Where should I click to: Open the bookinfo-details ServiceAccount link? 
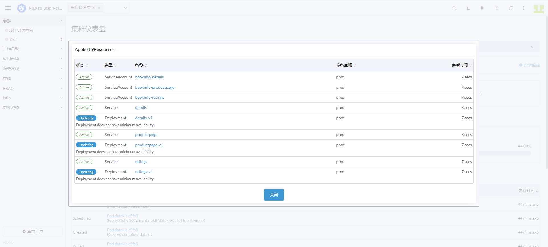pyautogui.click(x=149, y=77)
